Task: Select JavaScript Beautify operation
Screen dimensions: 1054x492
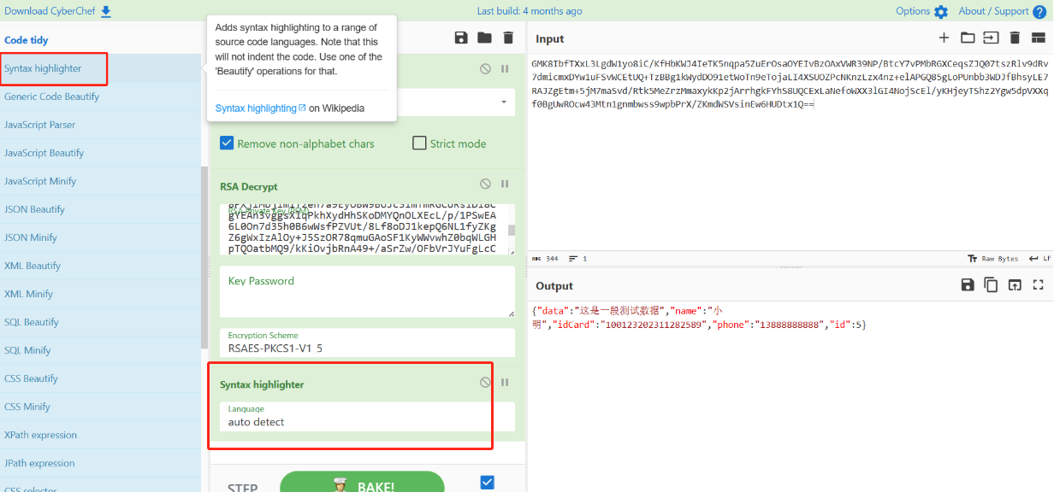Action: tap(100, 153)
